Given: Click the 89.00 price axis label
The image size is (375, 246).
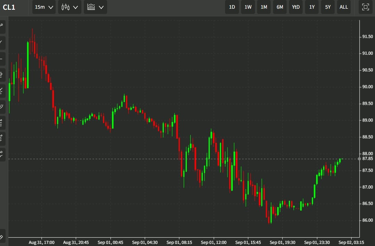Looking at the screenshot, I should coord(368,120).
